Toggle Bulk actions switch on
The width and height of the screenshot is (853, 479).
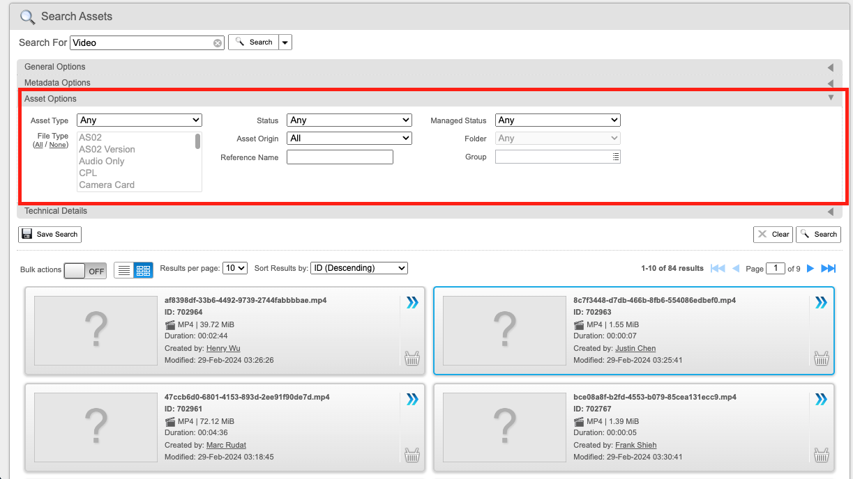coord(85,271)
